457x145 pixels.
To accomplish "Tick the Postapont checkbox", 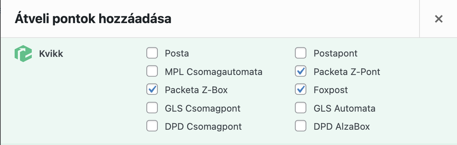I will 301,53.
